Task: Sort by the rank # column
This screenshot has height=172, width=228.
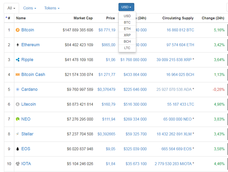Action: [x=9, y=18]
